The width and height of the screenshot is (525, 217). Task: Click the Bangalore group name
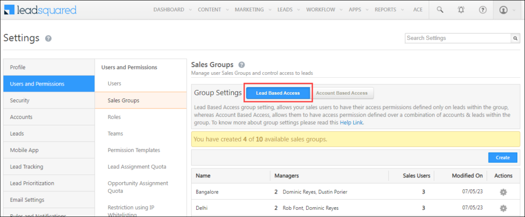207,192
